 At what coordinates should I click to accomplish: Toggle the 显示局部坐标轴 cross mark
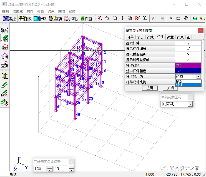click(x=188, y=60)
